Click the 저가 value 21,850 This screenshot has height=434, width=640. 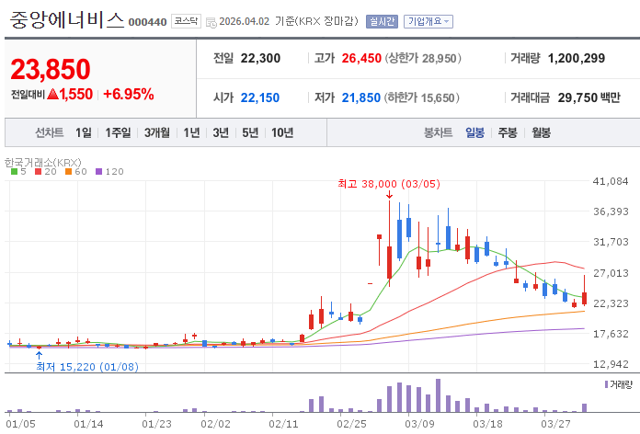point(360,98)
